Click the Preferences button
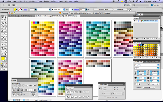Image resolution: width=163 pixels, height=102 pixels. tap(120, 10)
